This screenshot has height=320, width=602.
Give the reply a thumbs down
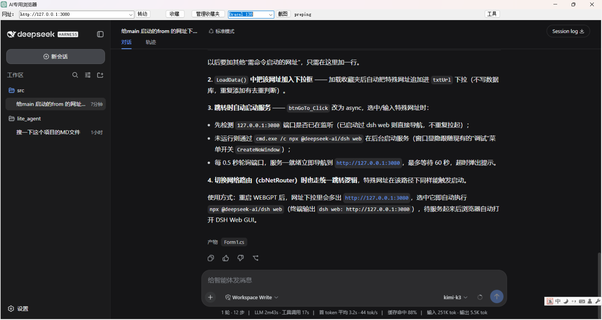click(x=240, y=258)
